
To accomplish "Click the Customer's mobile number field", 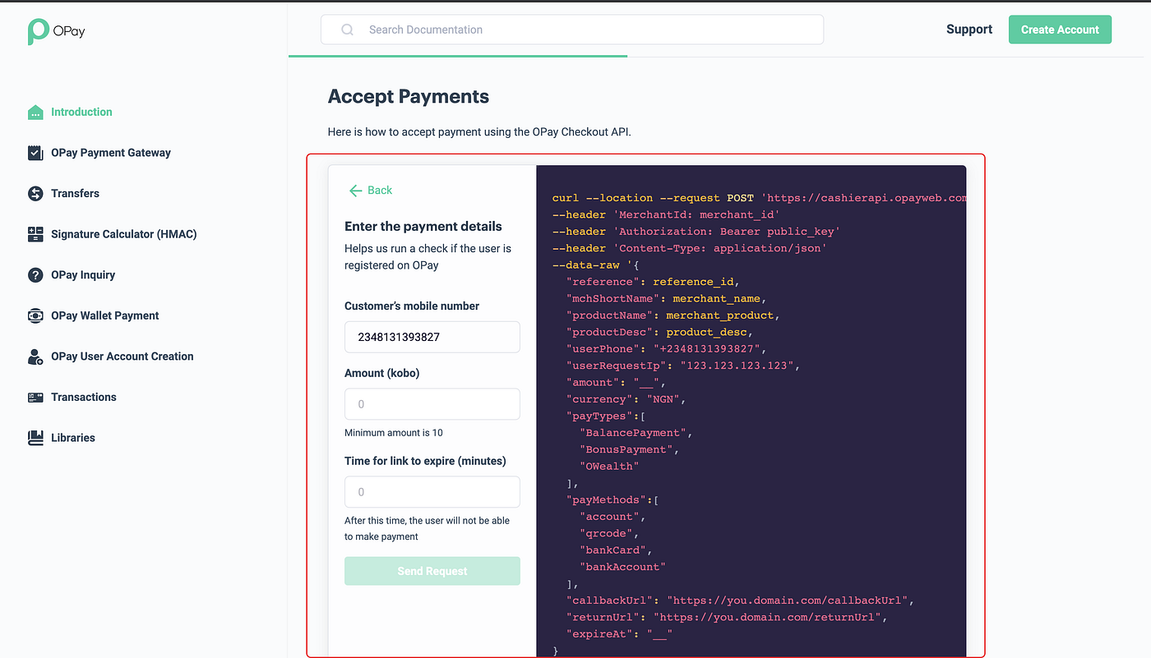I will tap(432, 337).
